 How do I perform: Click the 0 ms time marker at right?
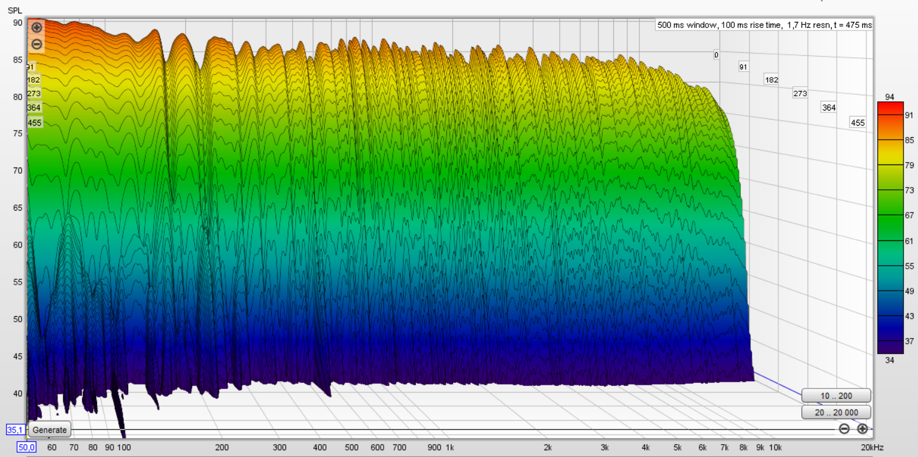click(x=716, y=55)
